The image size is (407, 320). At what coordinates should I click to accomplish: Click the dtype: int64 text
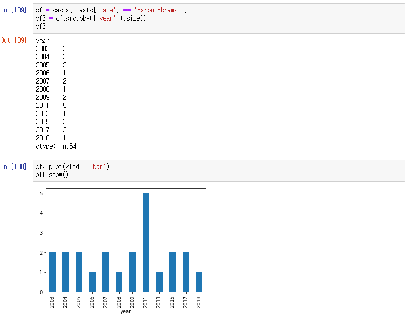click(56, 146)
